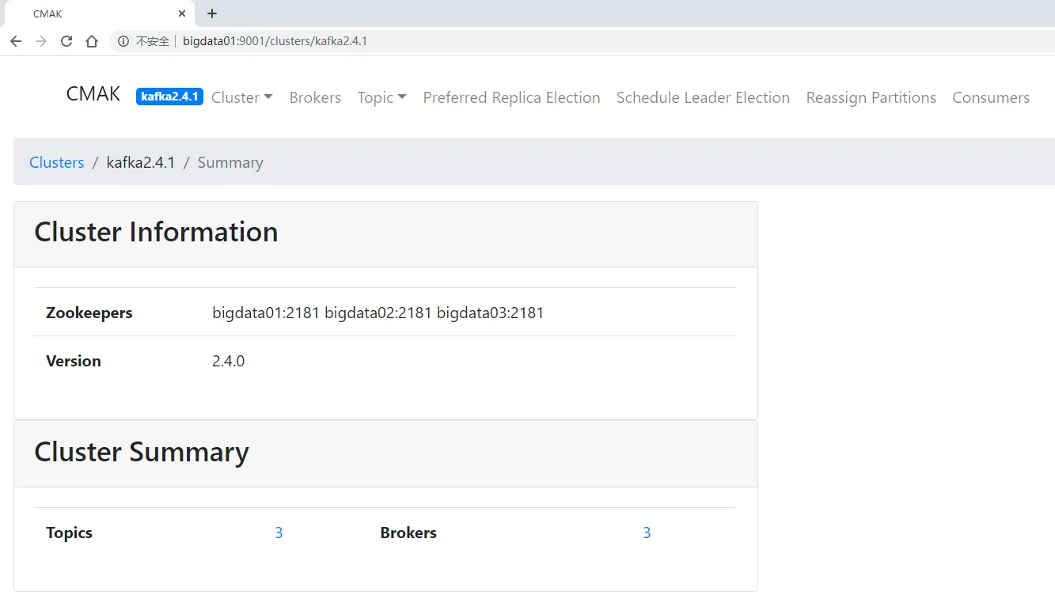Click the Brokers label in summary
This screenshot has height=599, width=1055.
click(408, 533)
